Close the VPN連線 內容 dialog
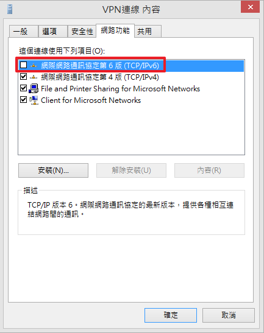The height and width of the screenshot is (333, 264). coord(250,7)
